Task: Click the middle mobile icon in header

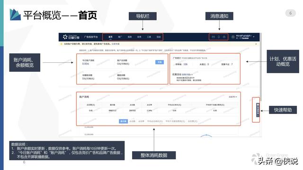Action: coord(219,37)
